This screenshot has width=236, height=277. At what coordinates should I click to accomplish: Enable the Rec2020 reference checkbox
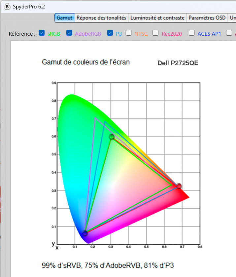coord(156,33)
